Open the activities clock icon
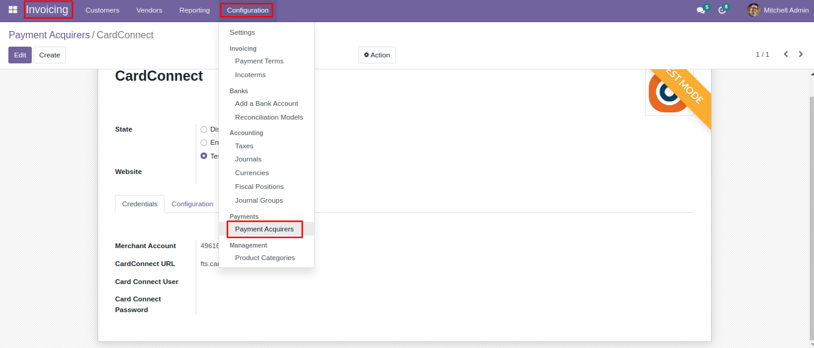The height and width of the screenshot is (348, 814). coord(722,10)
